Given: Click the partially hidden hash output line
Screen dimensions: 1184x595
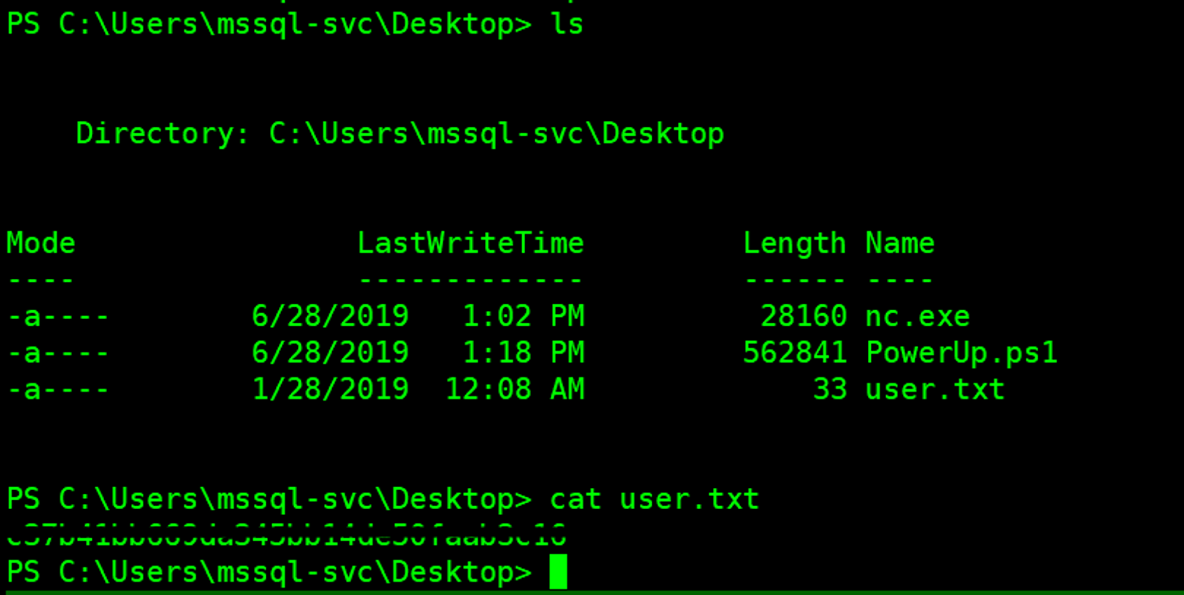Looking at the screenshot, I should tap(287, 535).
